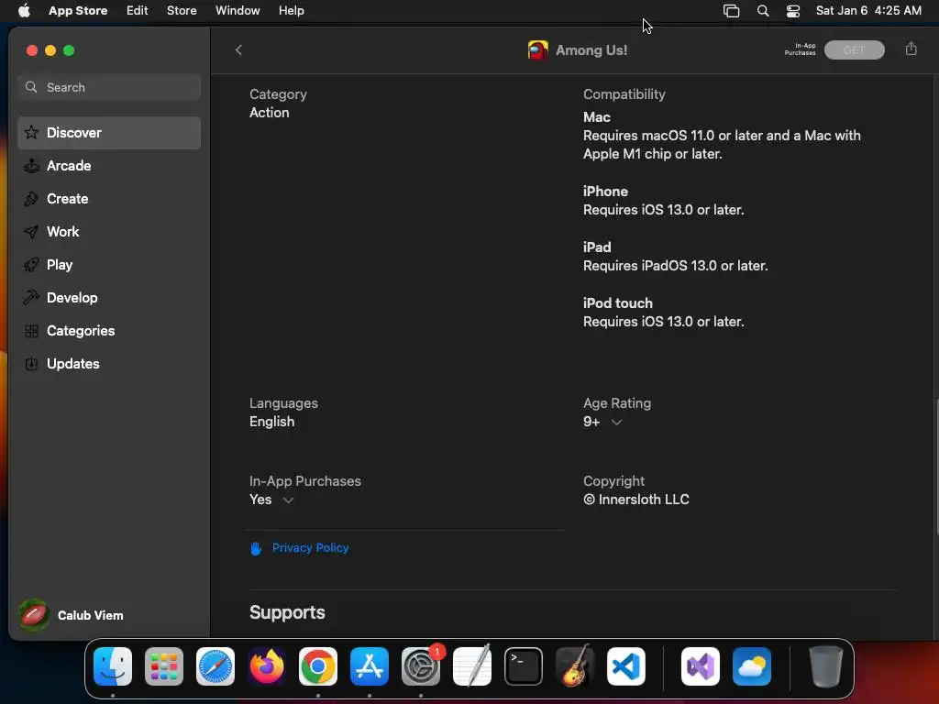Click the Stage Manager icon in the menu bar
The height and width of the screenshot is (704, 939).
click(731, 11)
